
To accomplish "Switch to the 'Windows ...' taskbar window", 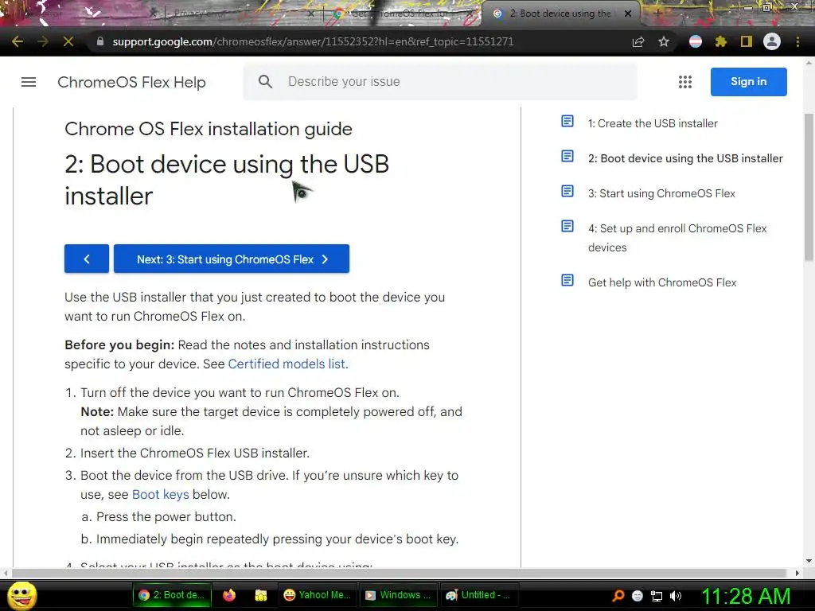I will click(398, 595).
